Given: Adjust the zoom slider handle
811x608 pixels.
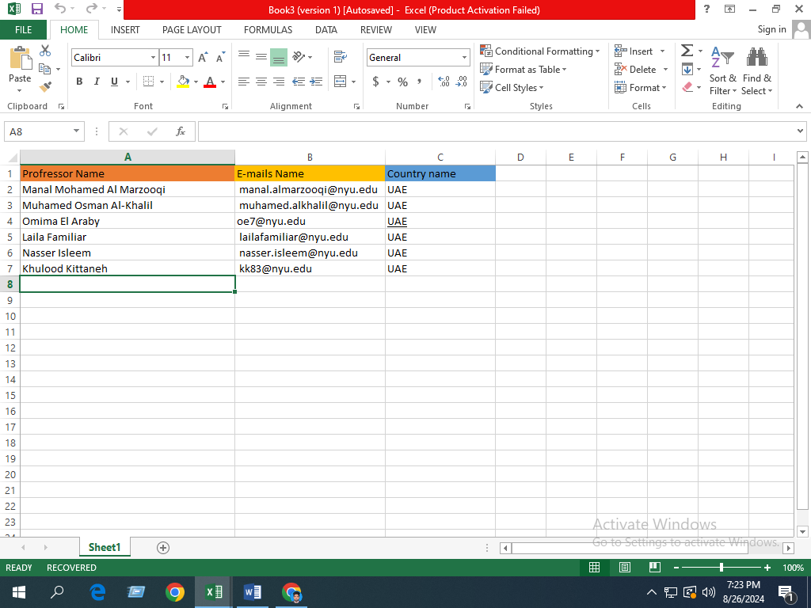Looking at the screenshot, I should 722,567.
